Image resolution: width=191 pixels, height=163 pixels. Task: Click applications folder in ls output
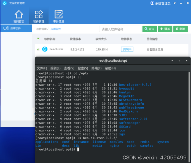point(47,142)
